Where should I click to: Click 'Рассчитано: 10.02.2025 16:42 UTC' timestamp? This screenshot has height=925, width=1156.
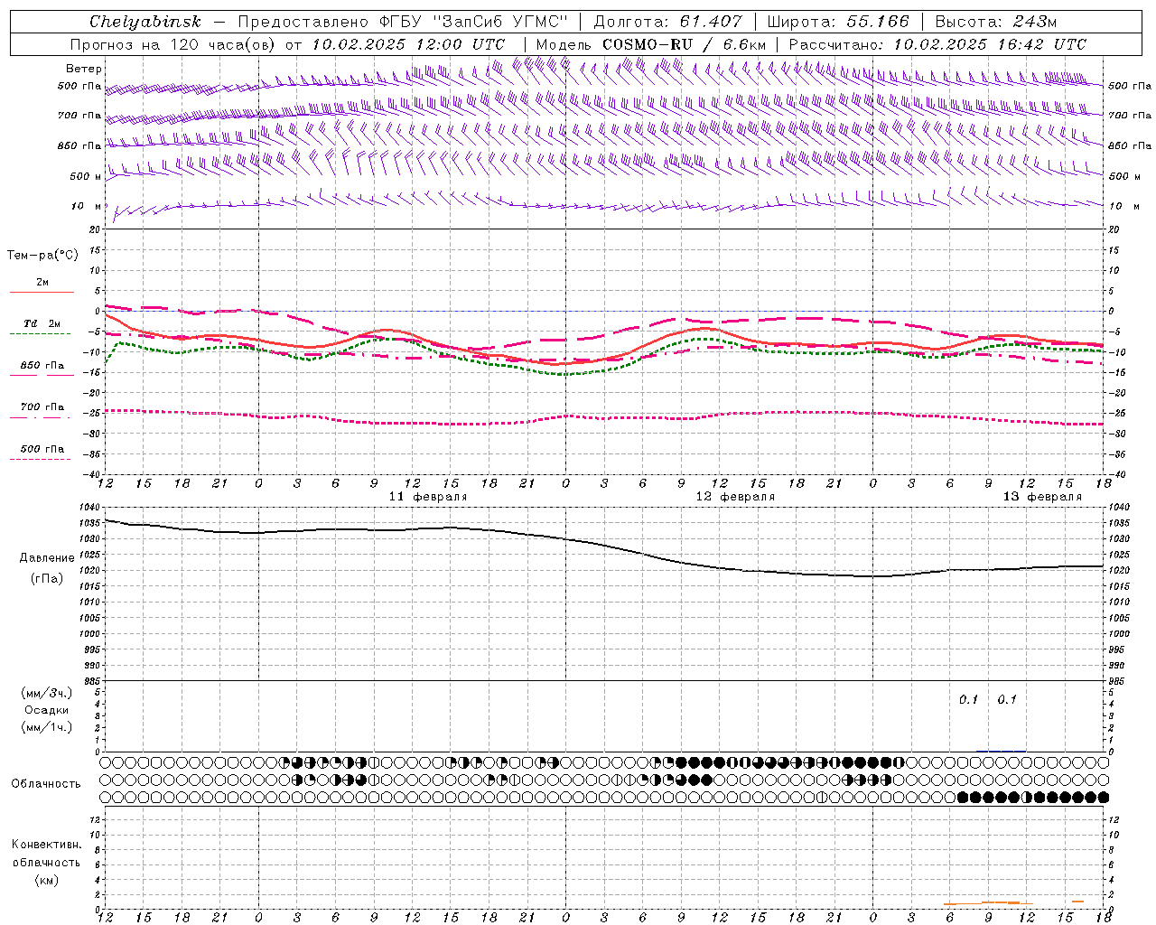(x=937, y=44)
